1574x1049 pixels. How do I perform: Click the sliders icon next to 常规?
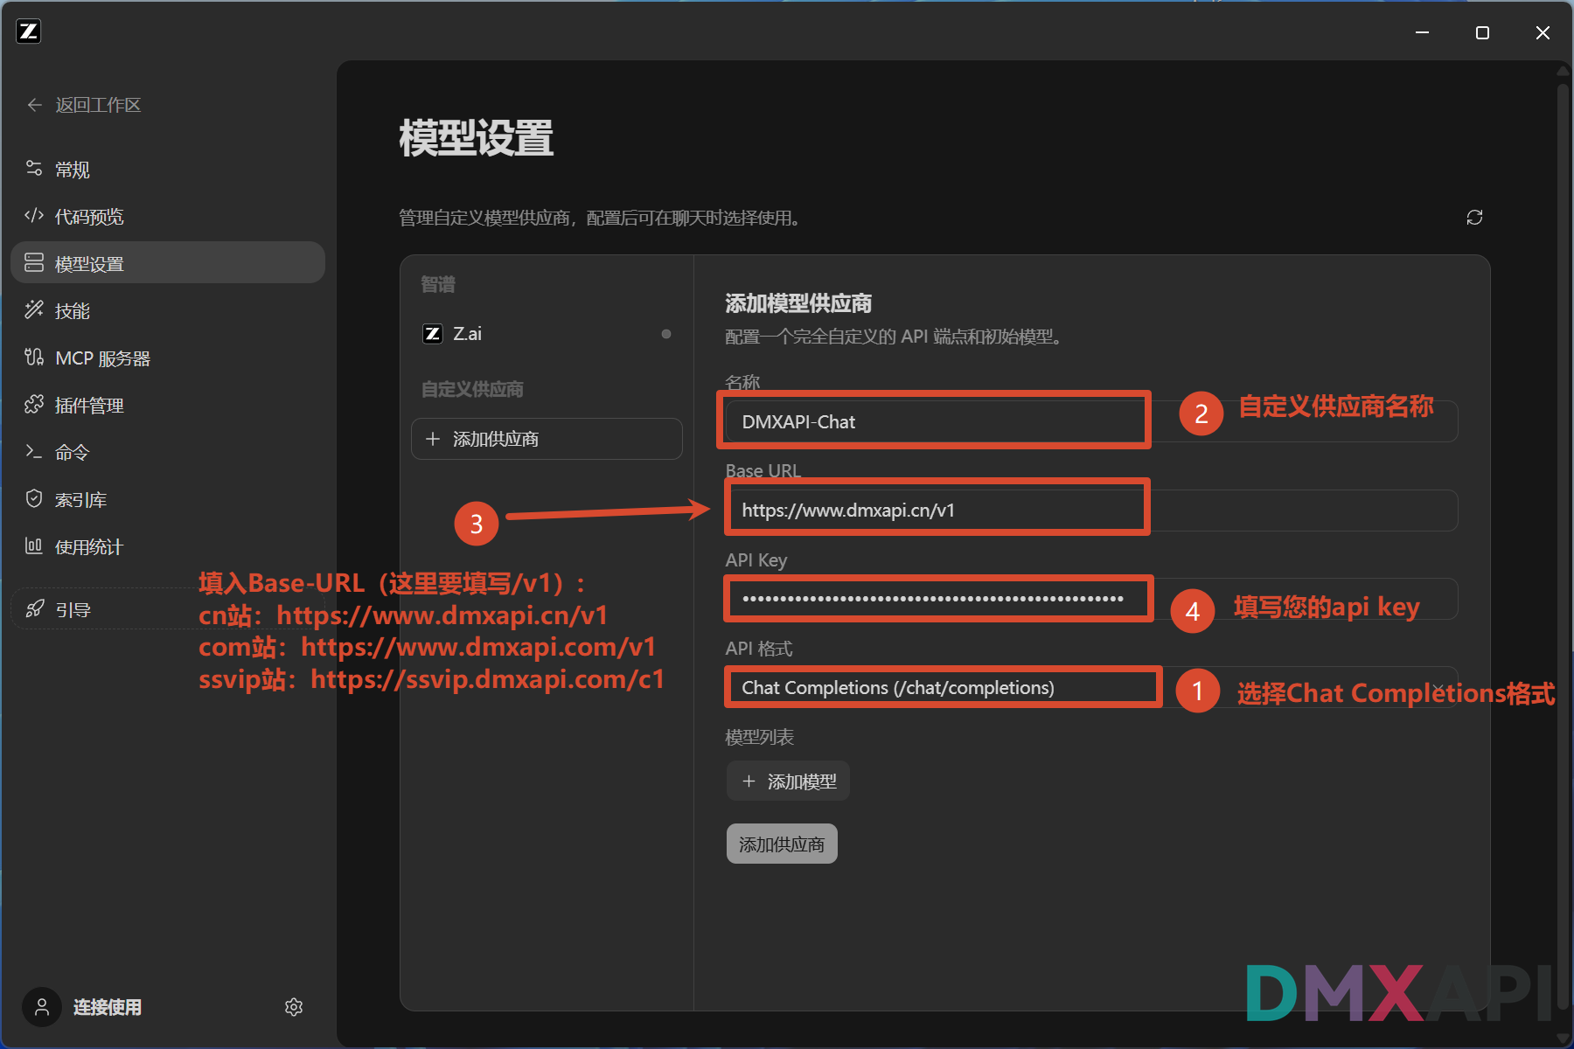(34, 169)
